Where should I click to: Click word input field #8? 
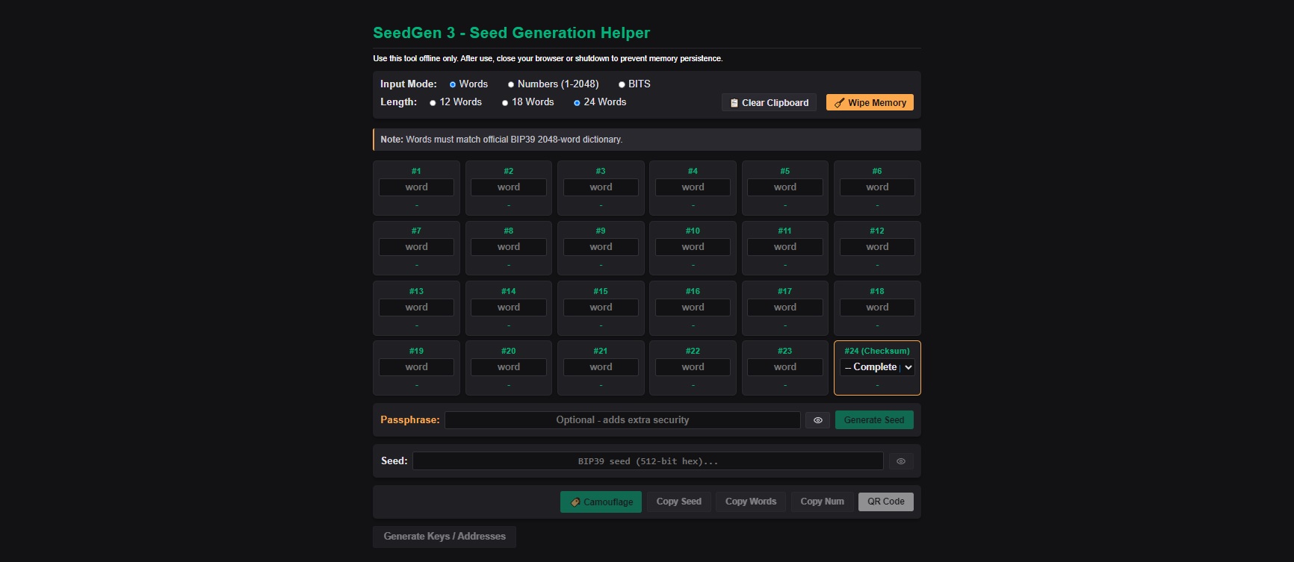pos(509,247)
